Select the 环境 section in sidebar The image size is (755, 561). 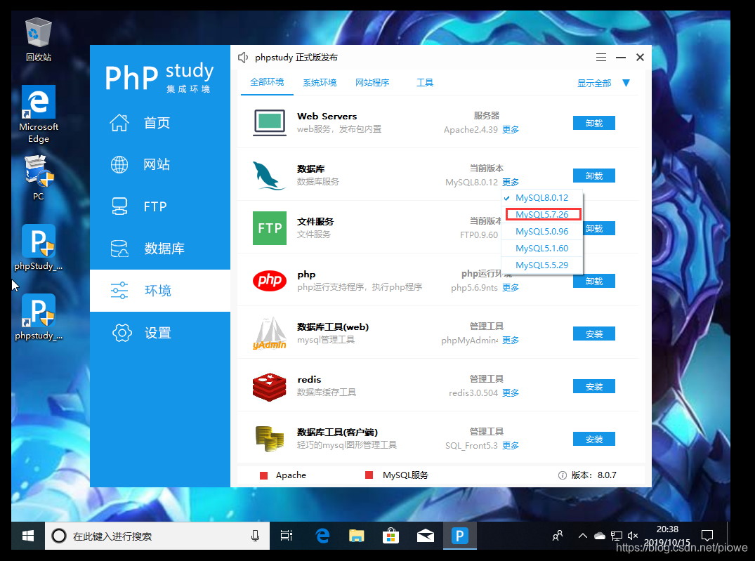[160, 291]
